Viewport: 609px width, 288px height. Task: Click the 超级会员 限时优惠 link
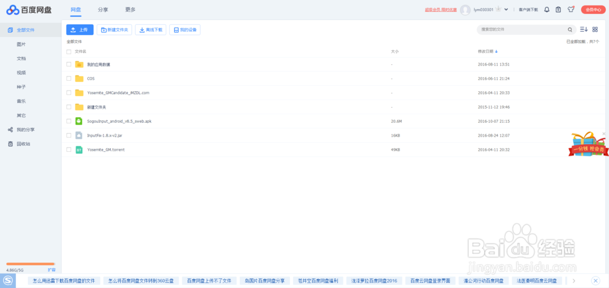441,10
